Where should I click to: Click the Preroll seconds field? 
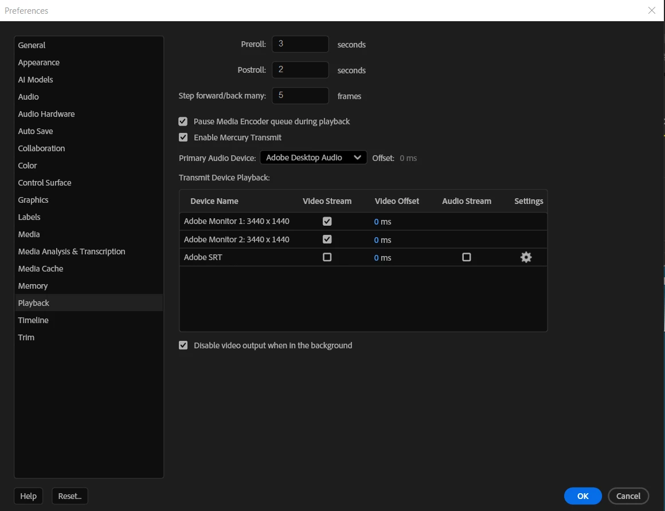300,44
